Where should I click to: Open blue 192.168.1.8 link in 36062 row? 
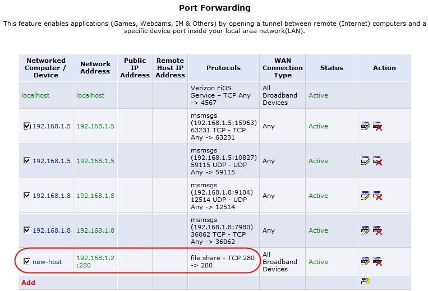pos(52,230)
